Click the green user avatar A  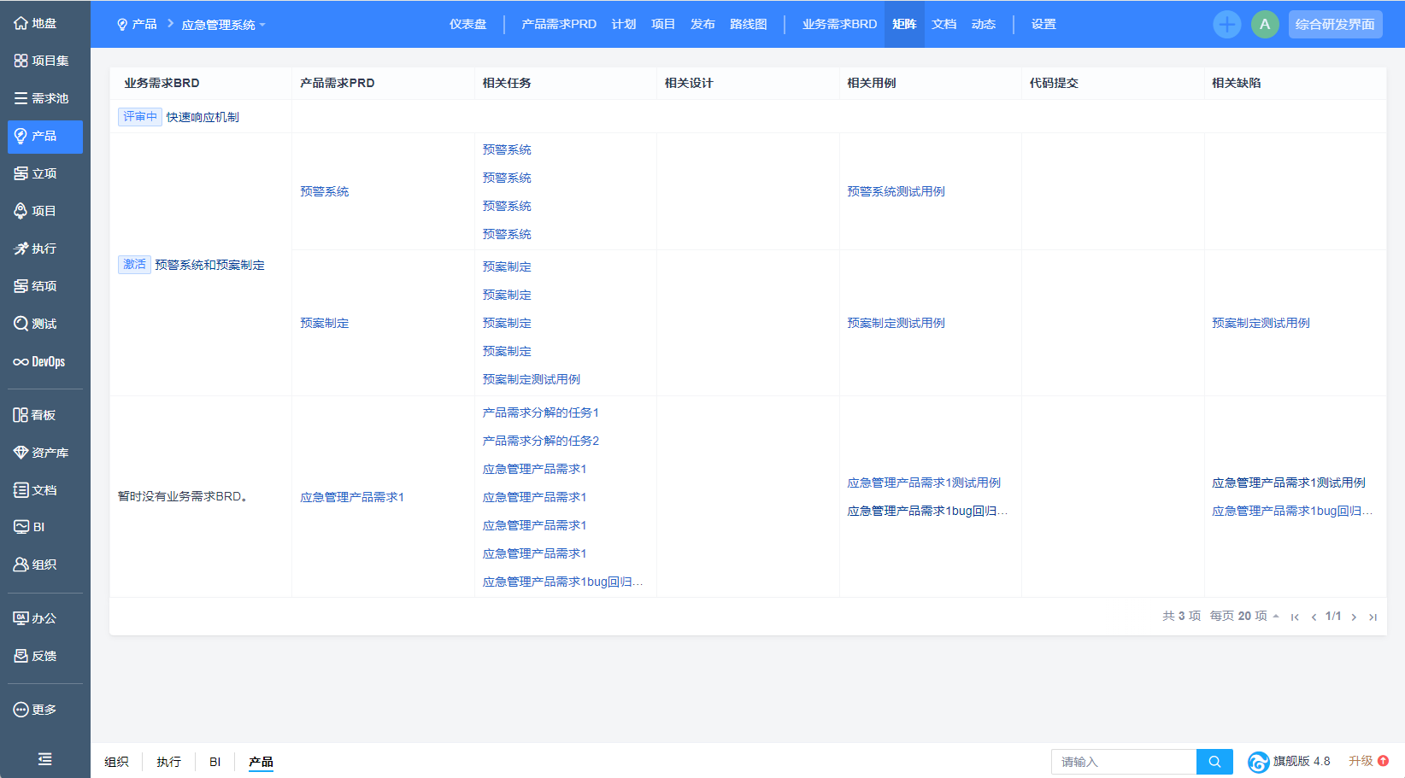click(x=1265, y=25)
